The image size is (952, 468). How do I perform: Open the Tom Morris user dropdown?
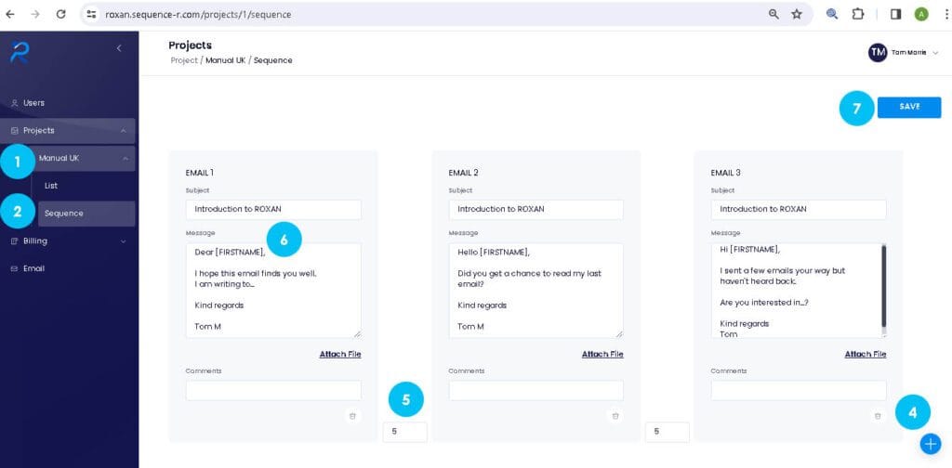click(x=904, y=53)
